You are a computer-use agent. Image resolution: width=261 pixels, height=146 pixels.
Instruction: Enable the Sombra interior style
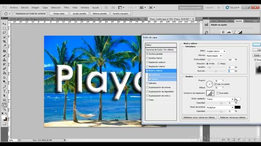click(147, 58)
